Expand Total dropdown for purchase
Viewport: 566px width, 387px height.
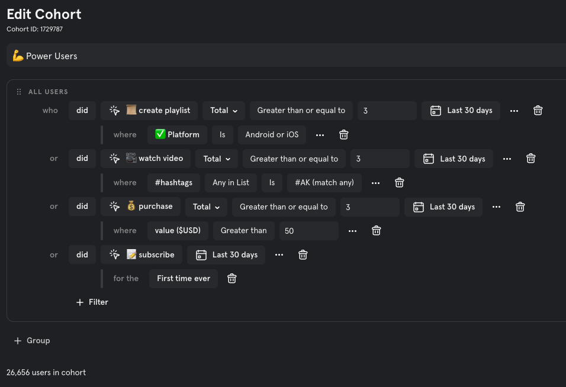(206, 207)
